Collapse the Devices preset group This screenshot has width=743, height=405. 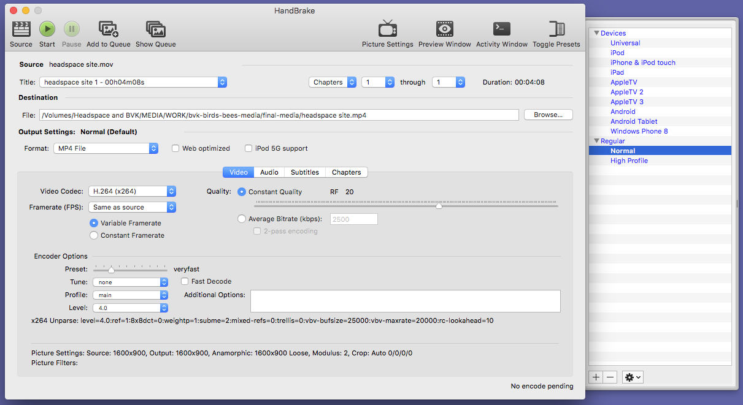click(596, 33)
